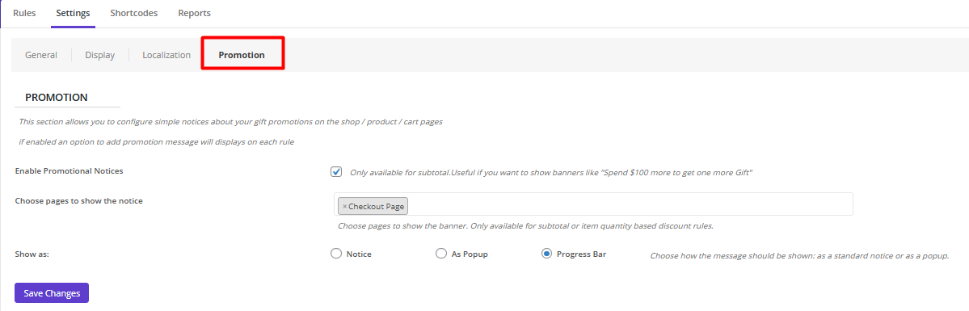Select the Notice radio option
969x311 pixels.
coord(336,254)
